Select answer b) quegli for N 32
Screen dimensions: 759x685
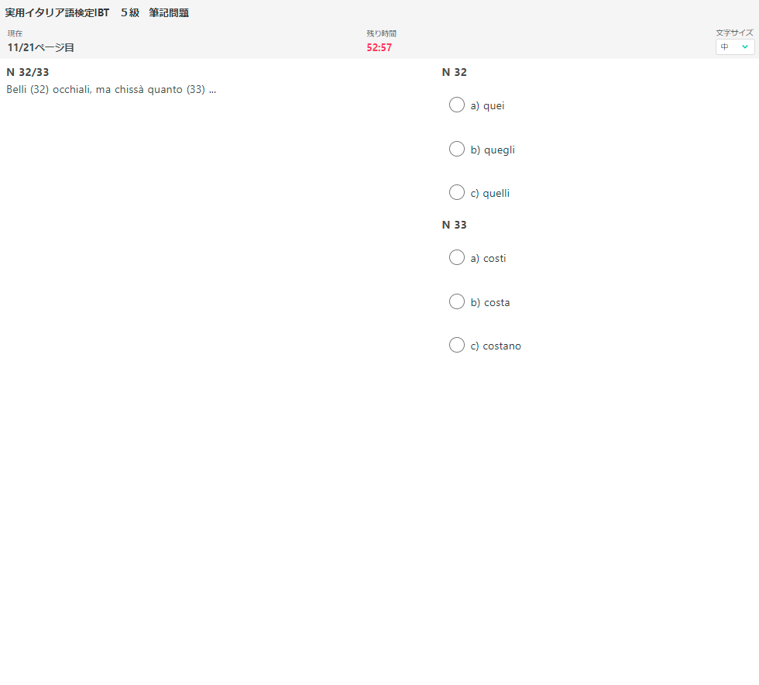[456, 149]
